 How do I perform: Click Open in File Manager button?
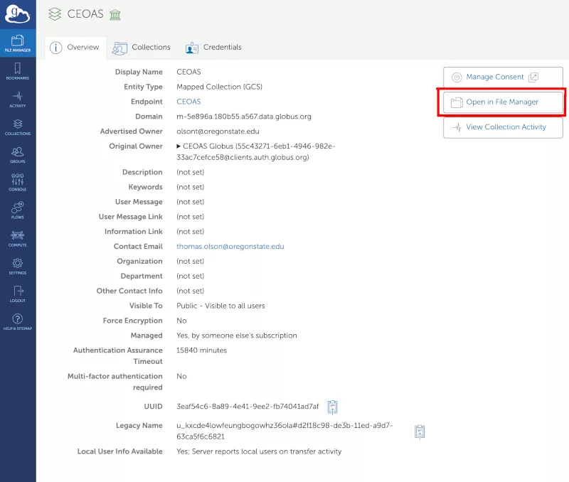click(x=503, y=102)
